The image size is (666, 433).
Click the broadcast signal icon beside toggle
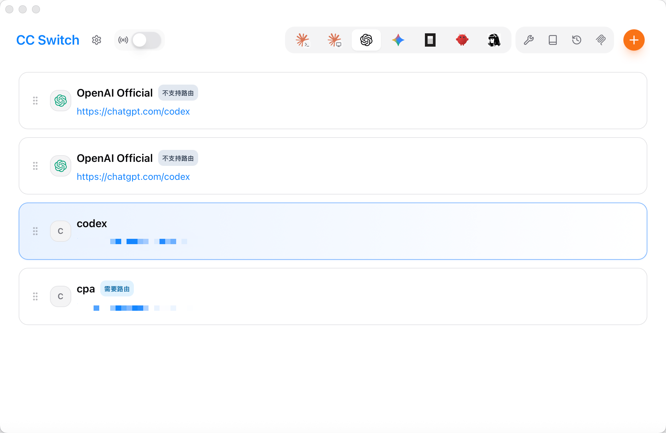[123, 40]
